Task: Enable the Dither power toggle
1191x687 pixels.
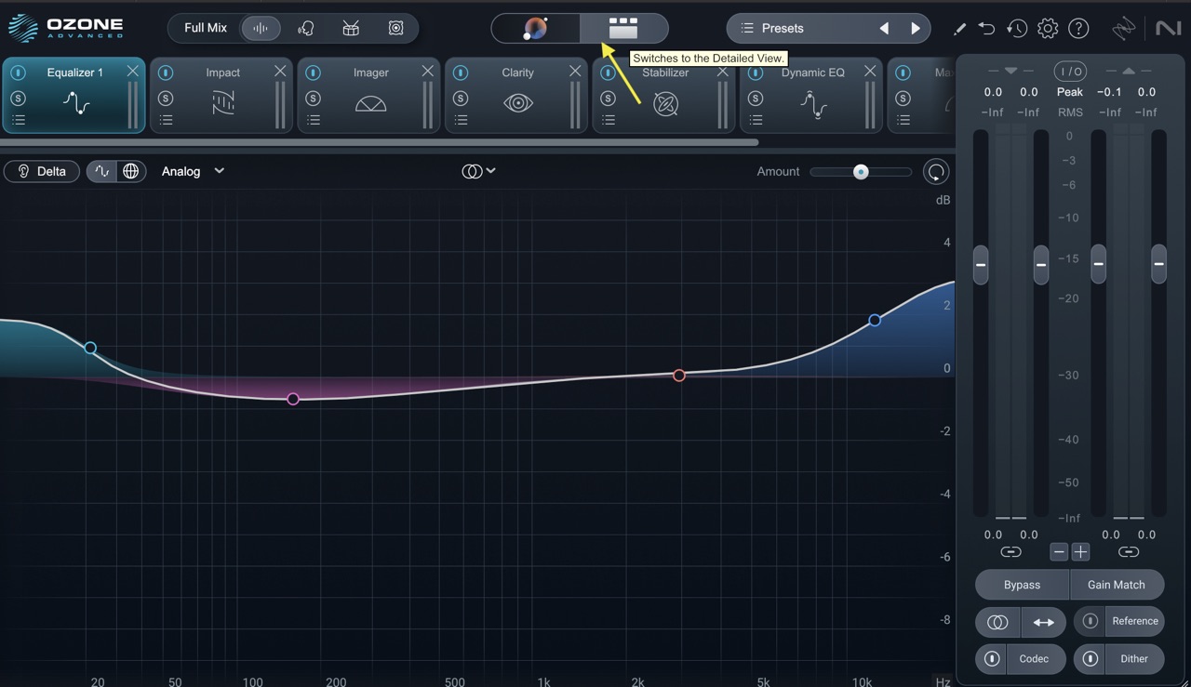Action: 1091,659
